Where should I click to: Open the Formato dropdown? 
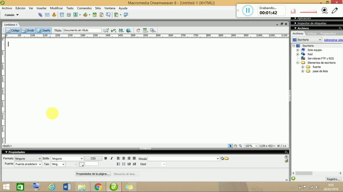(x=28, y=158)
